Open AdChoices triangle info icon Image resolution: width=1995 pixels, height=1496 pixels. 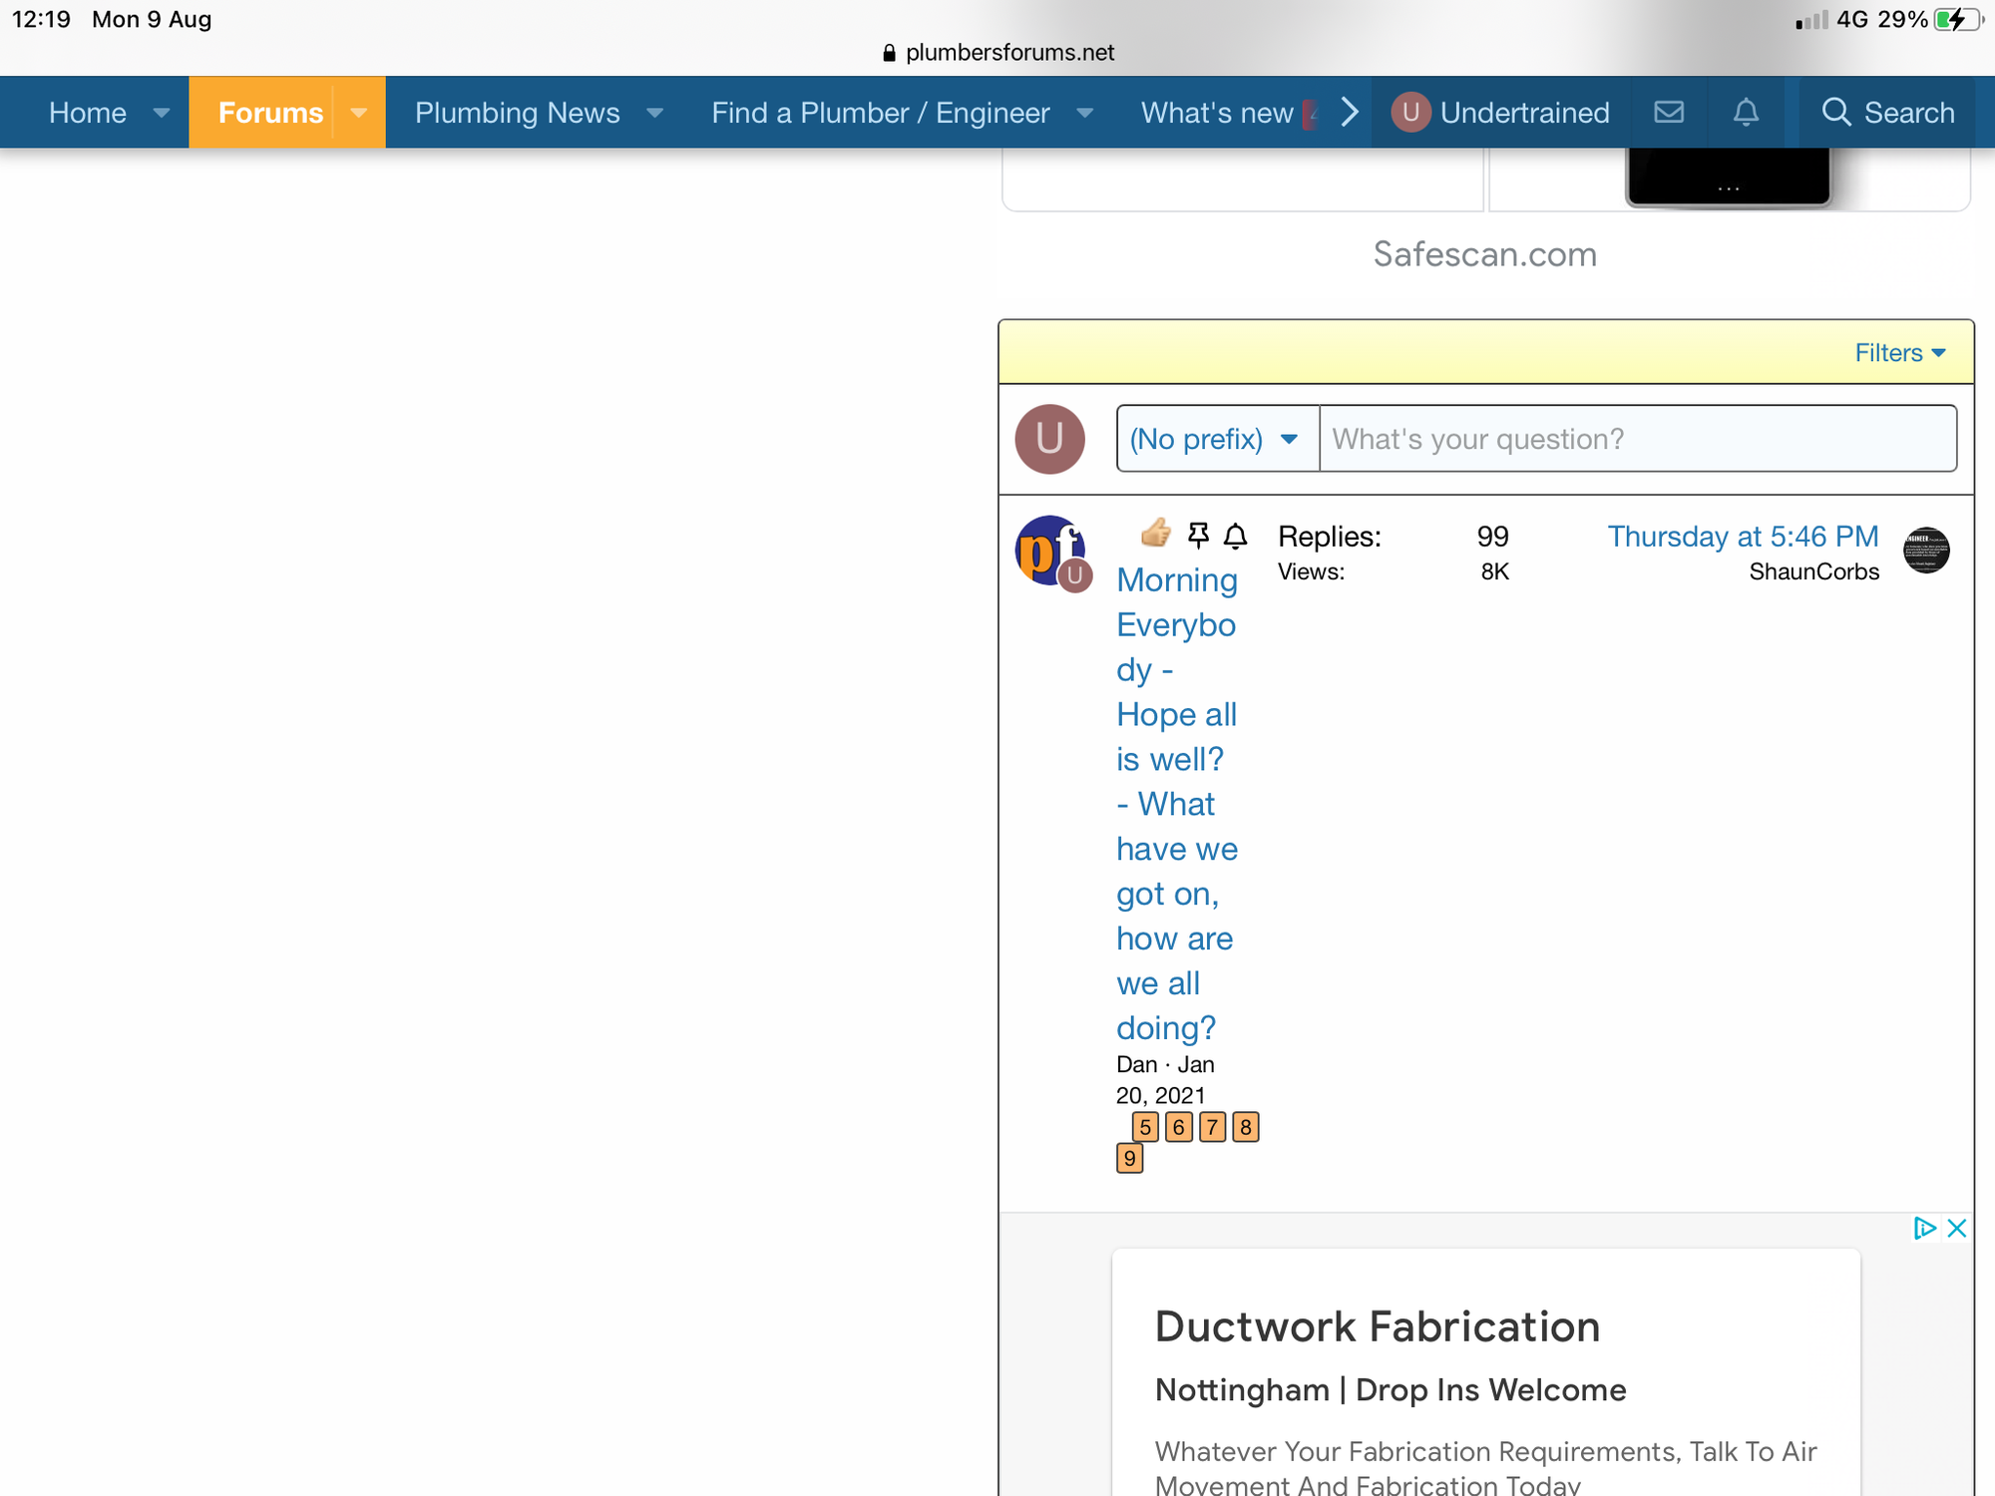(1924, 1228)
